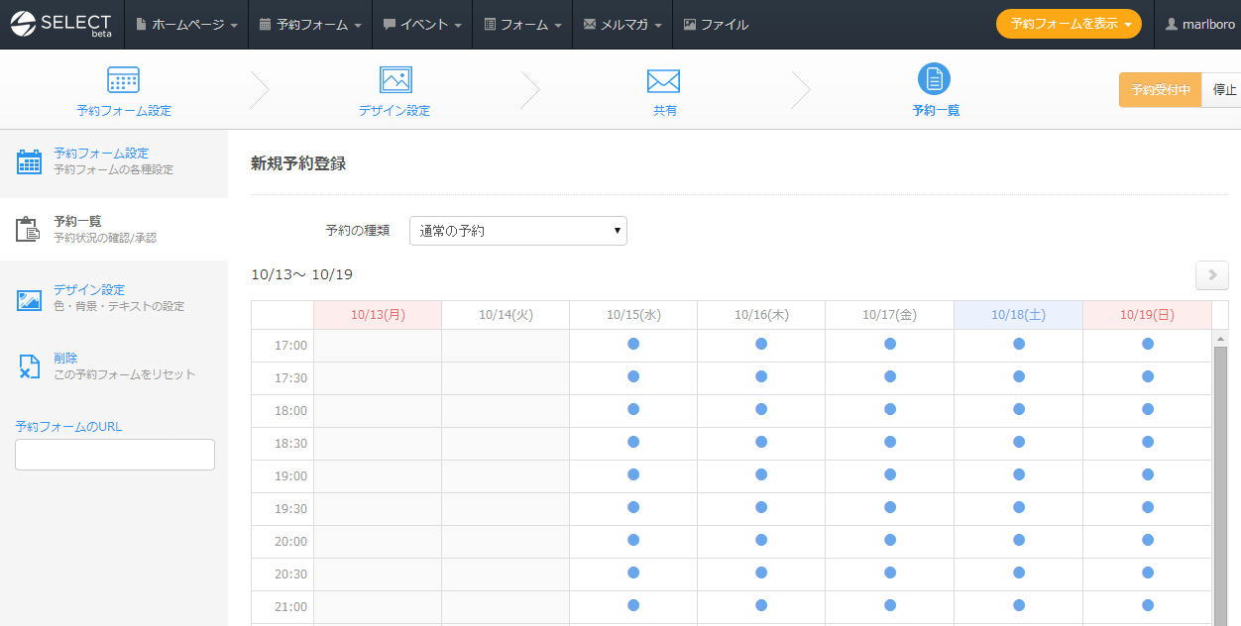Screen dimensions: 1241x626
Task: Click the sidebar 削除 reset icon
Action: pos(29,365)
